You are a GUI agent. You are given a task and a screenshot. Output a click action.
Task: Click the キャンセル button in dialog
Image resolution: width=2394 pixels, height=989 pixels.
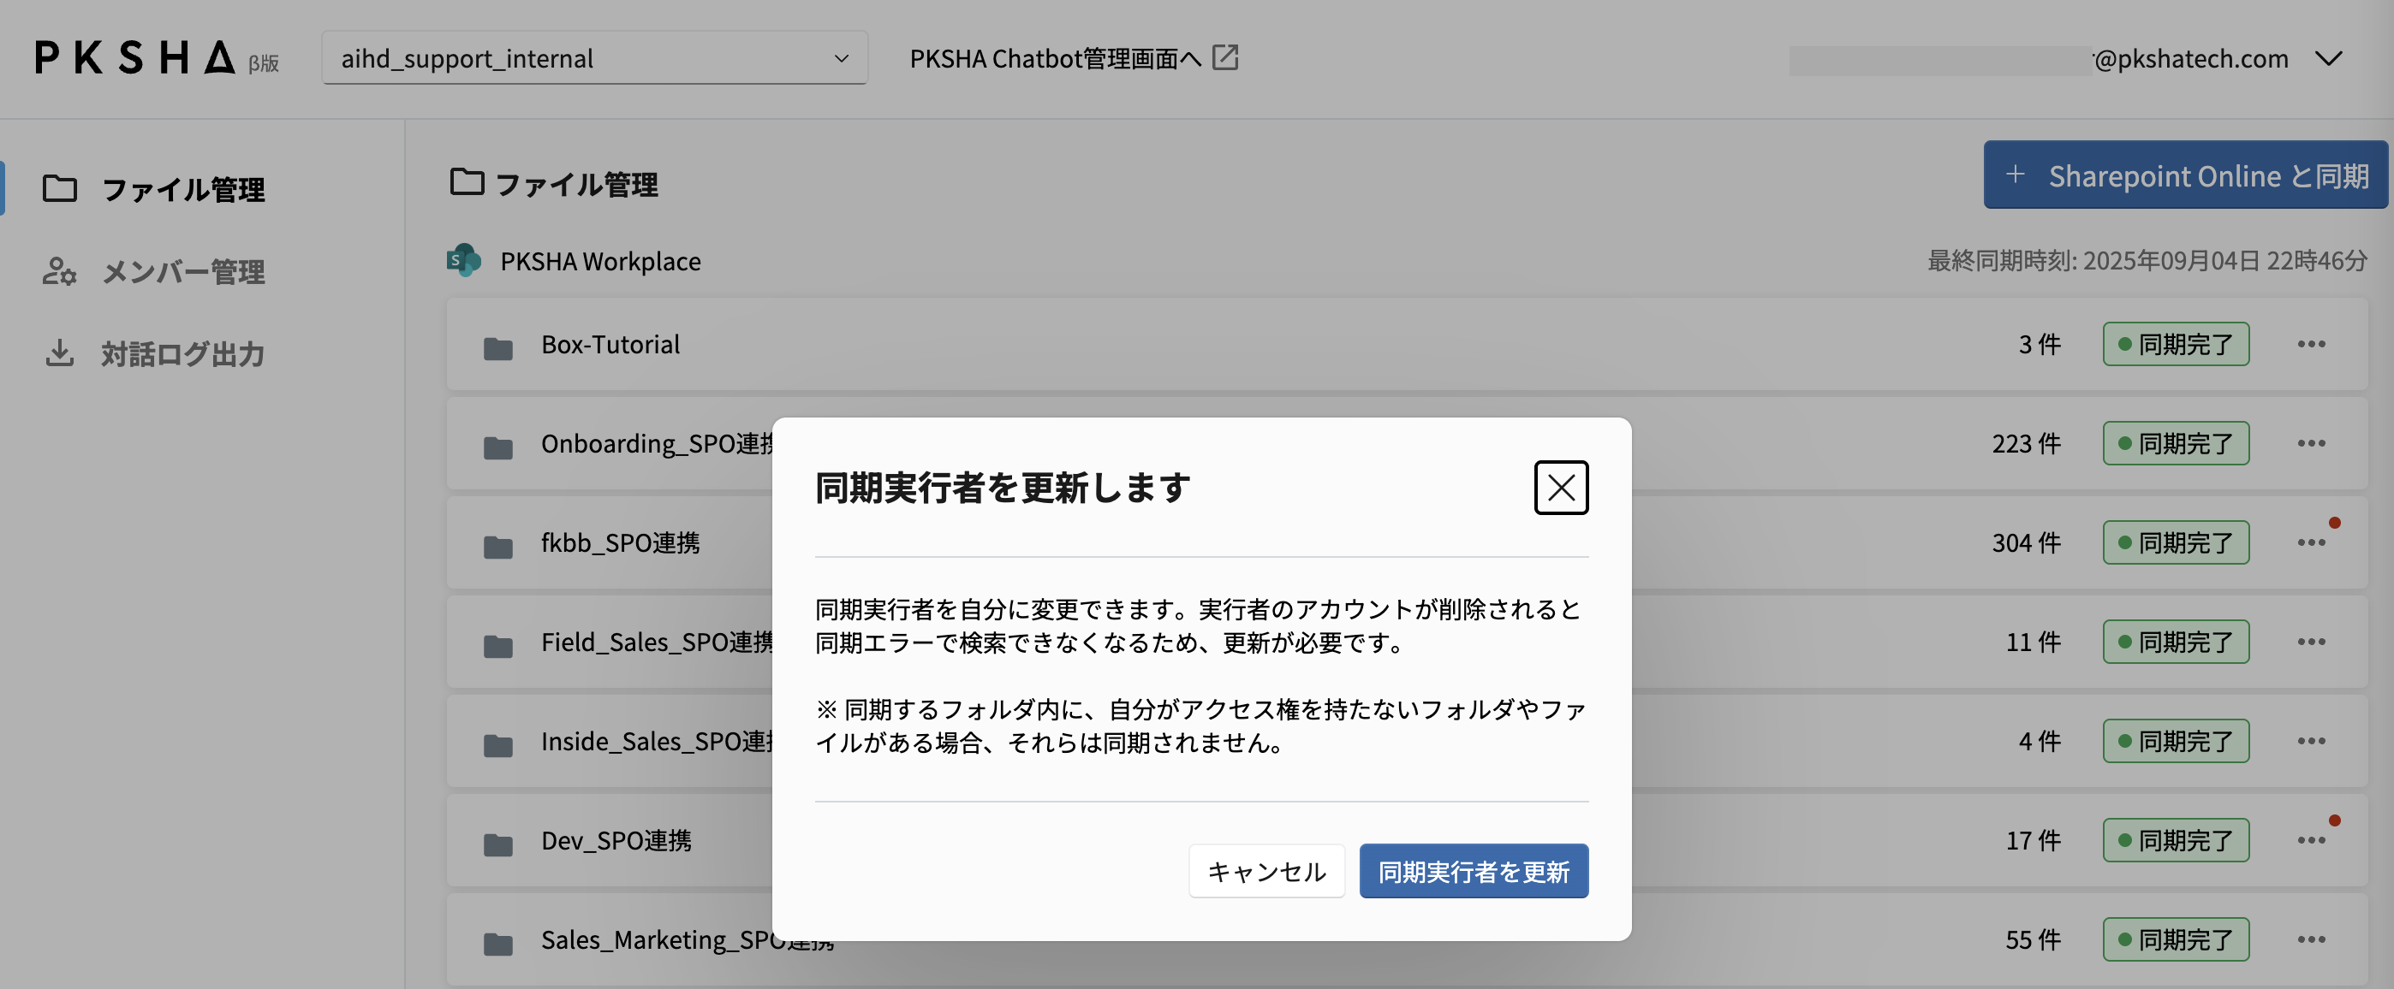(x=1265, y=871)
